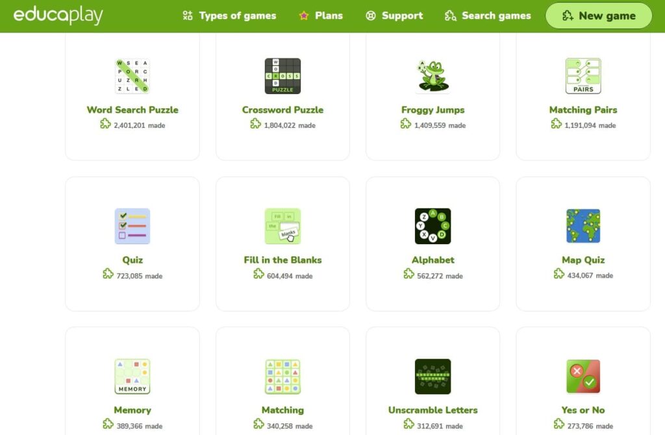Click the educaplay logo
665x435 pixels.
pos(58,16)
